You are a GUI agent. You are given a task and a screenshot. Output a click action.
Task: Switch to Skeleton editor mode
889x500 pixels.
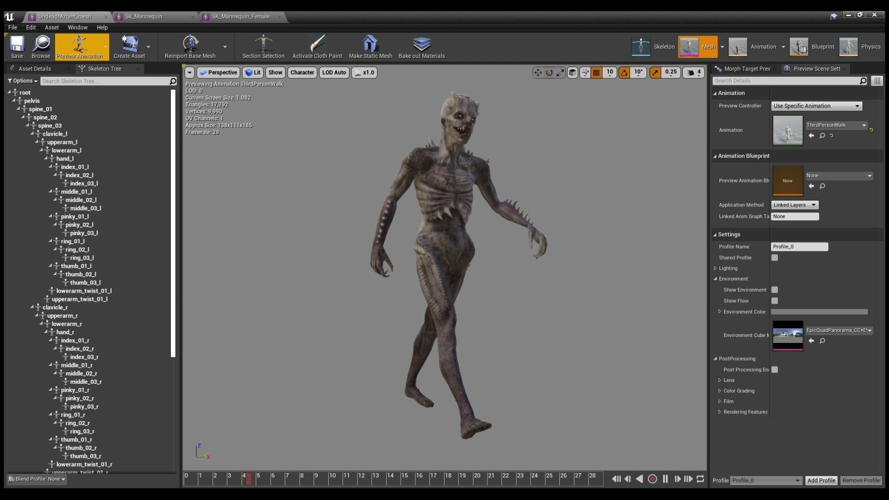tap(653, 47)
